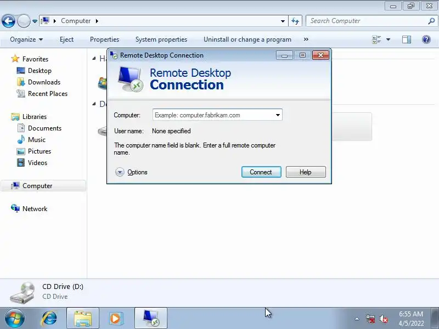Select Libraries in the navigation pane
The image size is (439, 329).
(x=35, y=117)
